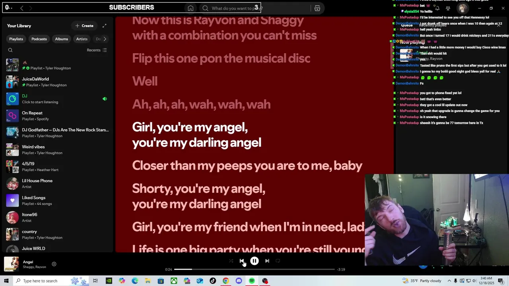This screenshot has width=509, height=286.
Task: Open Google Chrome from the taskbar
Action: point(225,281)
